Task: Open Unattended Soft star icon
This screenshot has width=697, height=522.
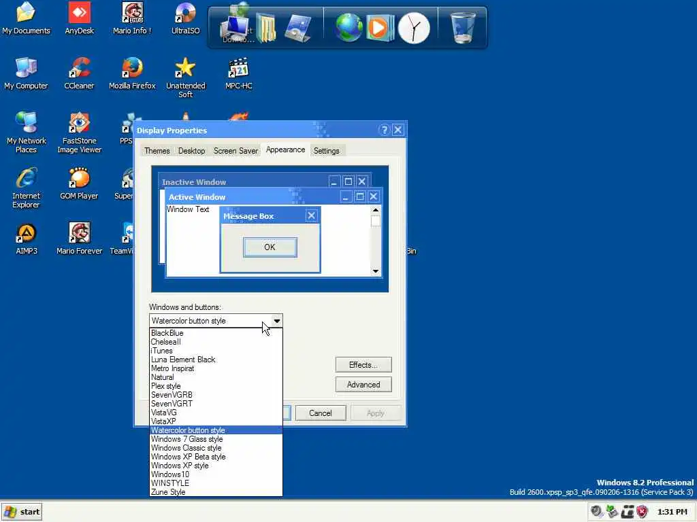Action: pyautogui.click(x=185, y=77)
